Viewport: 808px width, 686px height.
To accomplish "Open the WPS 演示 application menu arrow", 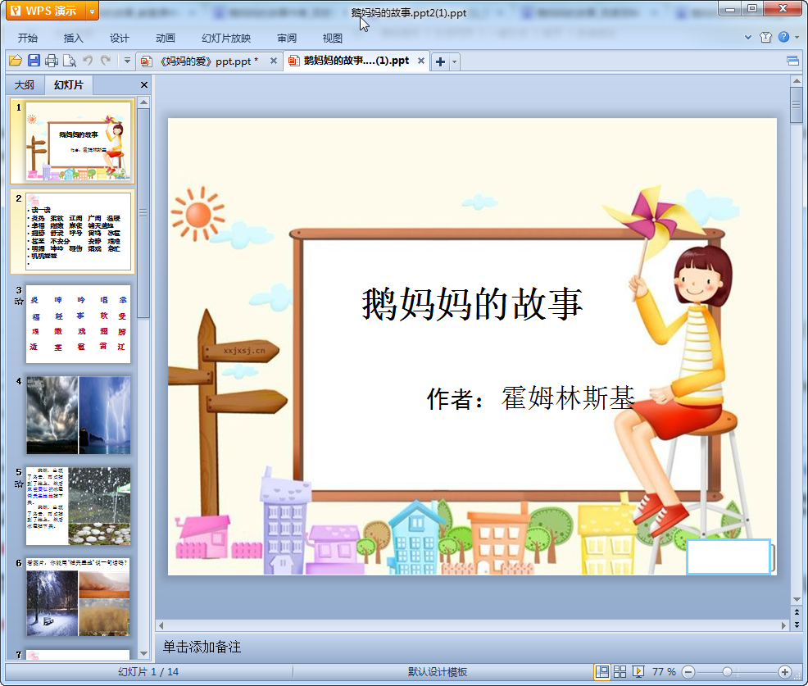I will pos(92,11).
